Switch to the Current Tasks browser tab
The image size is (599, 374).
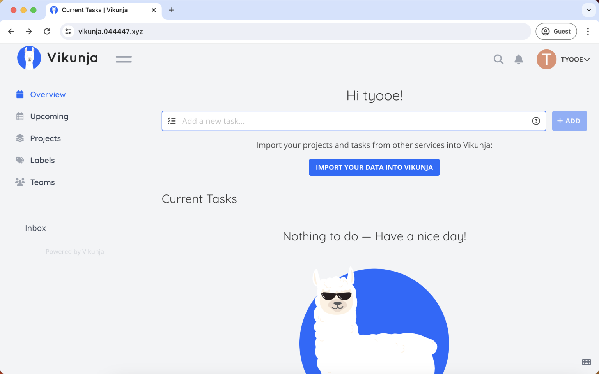coord(95,10)
